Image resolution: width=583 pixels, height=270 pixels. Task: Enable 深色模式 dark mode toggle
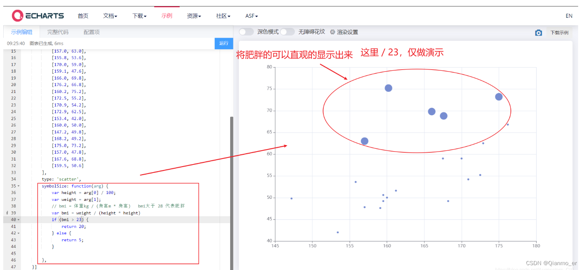pyautogui.click(x=245, y=32)
